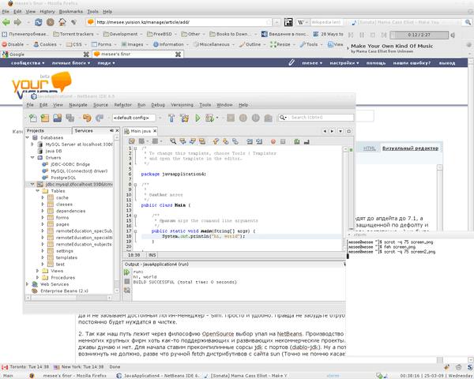
Task: Expand the Web Services node
Action: click(x=28, y=284)
